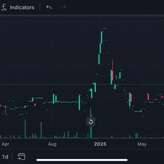Viewport: 164px width, 164px height.
Task: Open the Indicators fx icon
Action: [4, 7]
